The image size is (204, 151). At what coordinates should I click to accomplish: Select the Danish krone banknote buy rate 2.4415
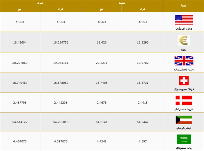click(x=142, y=103)
